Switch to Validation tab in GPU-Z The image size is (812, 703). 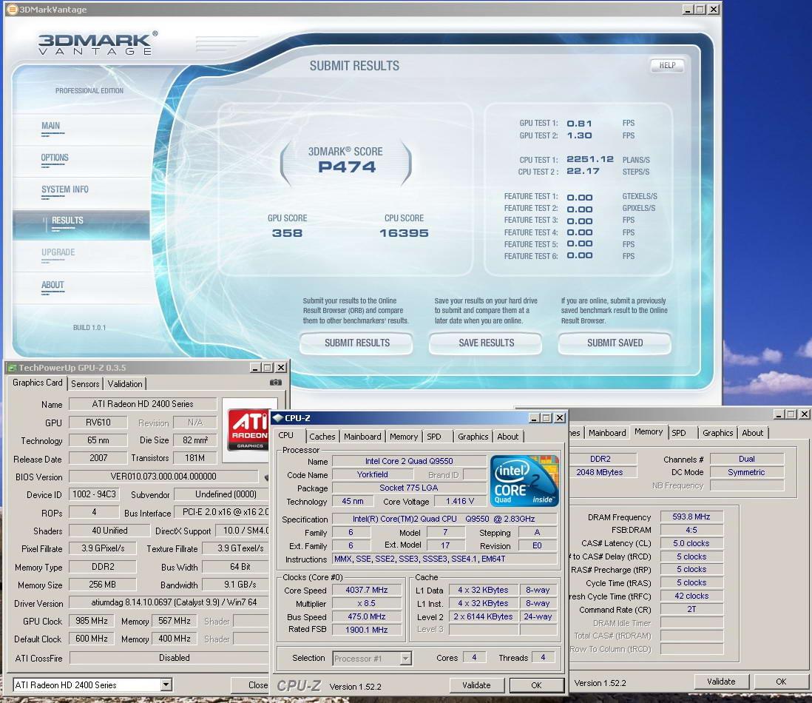coord(125,384)
